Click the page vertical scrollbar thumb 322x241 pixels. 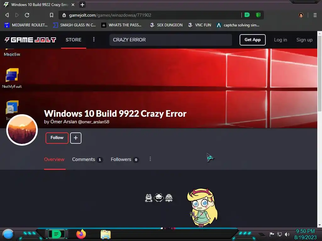[319, 73]
